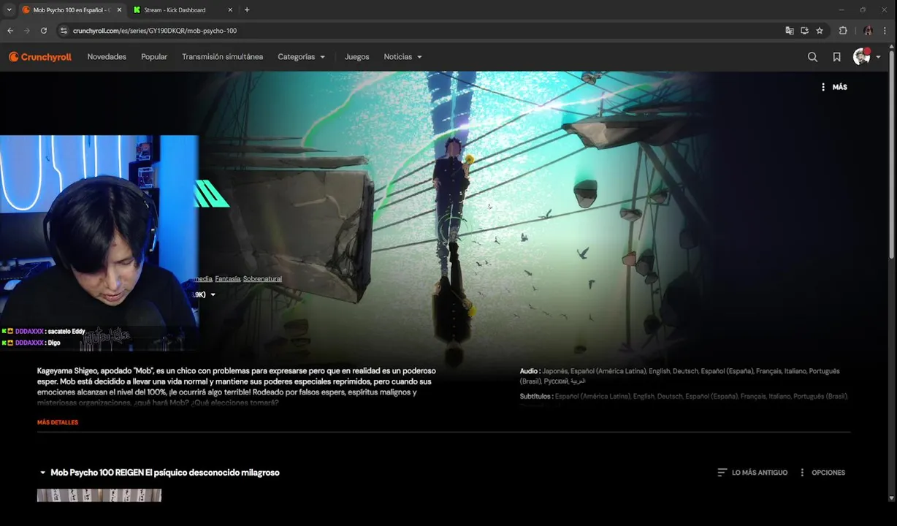Screen dimensions: 897x526
Task: Expand the season selector Mob Psycho 100 REIGEN
Action: 159,473
